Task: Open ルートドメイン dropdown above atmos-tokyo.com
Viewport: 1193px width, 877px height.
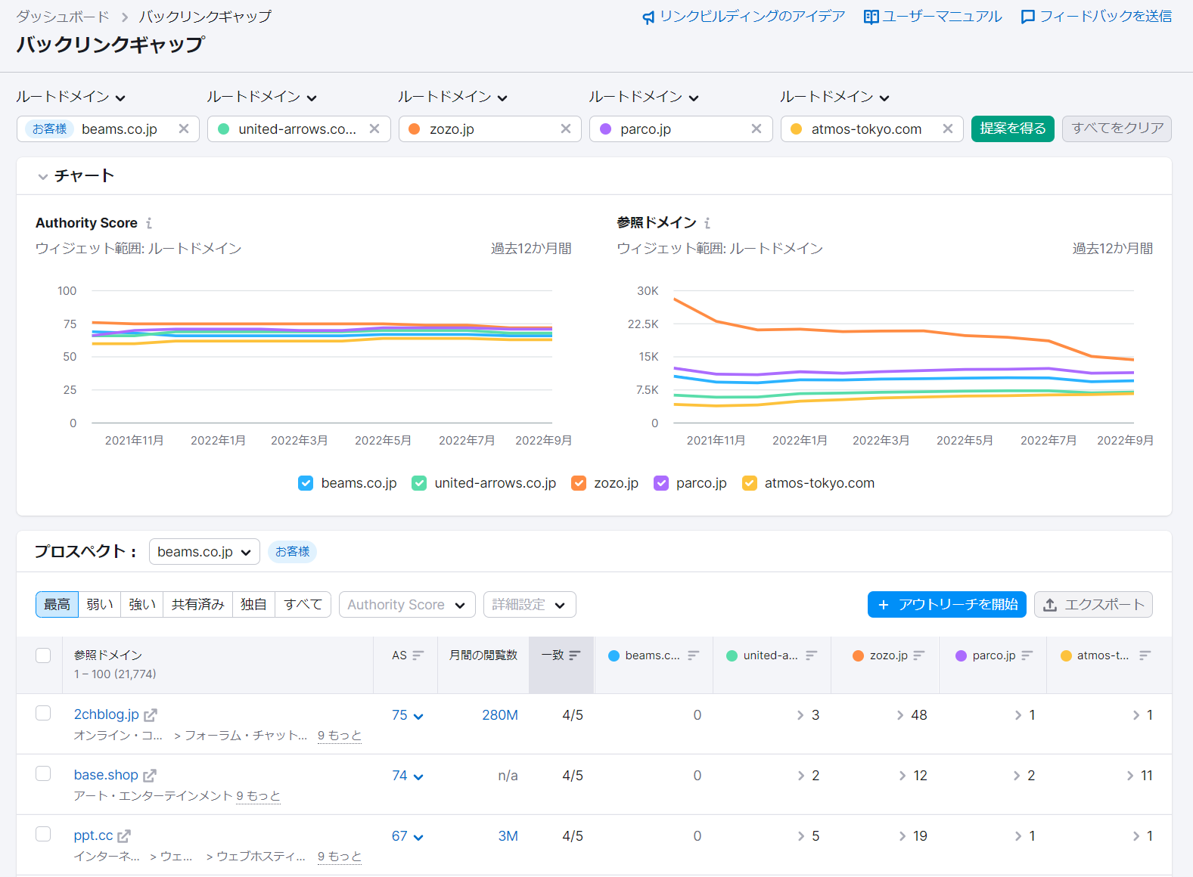Action: tap(835, 97)
